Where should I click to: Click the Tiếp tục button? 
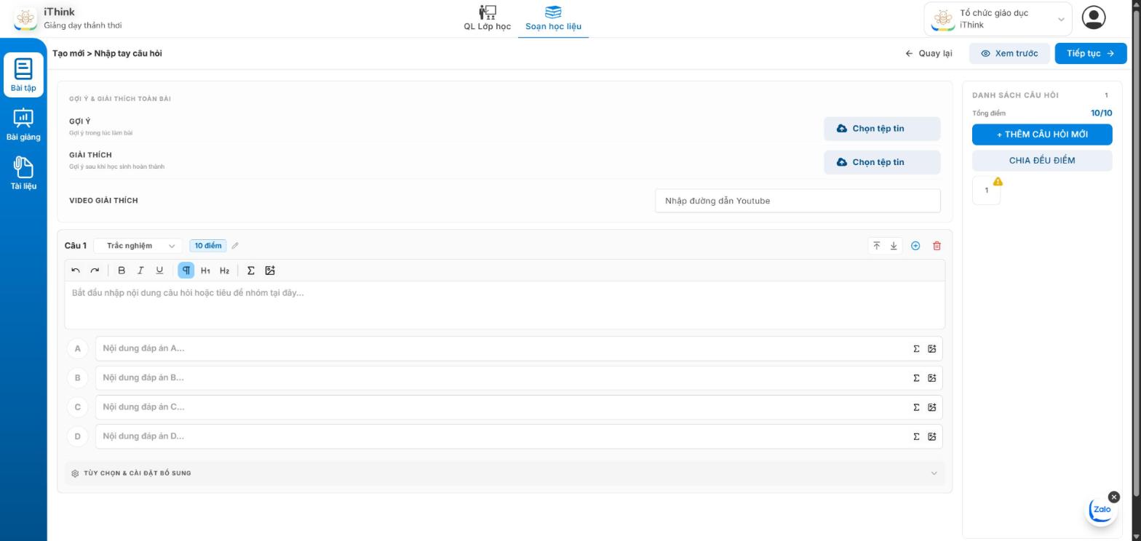1091,53
